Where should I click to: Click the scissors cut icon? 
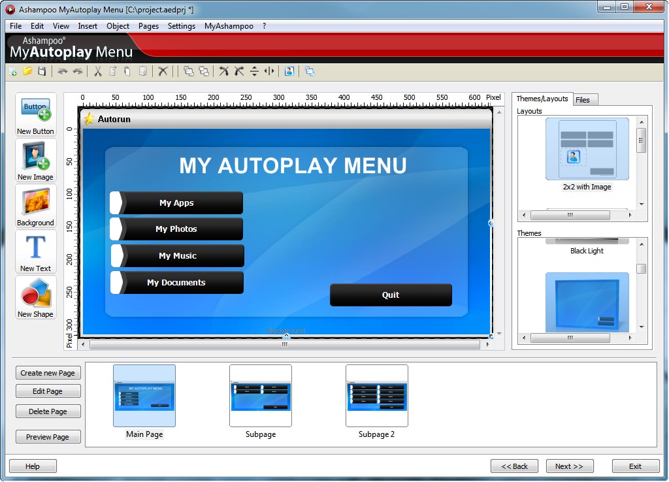[x=98, y=71]
